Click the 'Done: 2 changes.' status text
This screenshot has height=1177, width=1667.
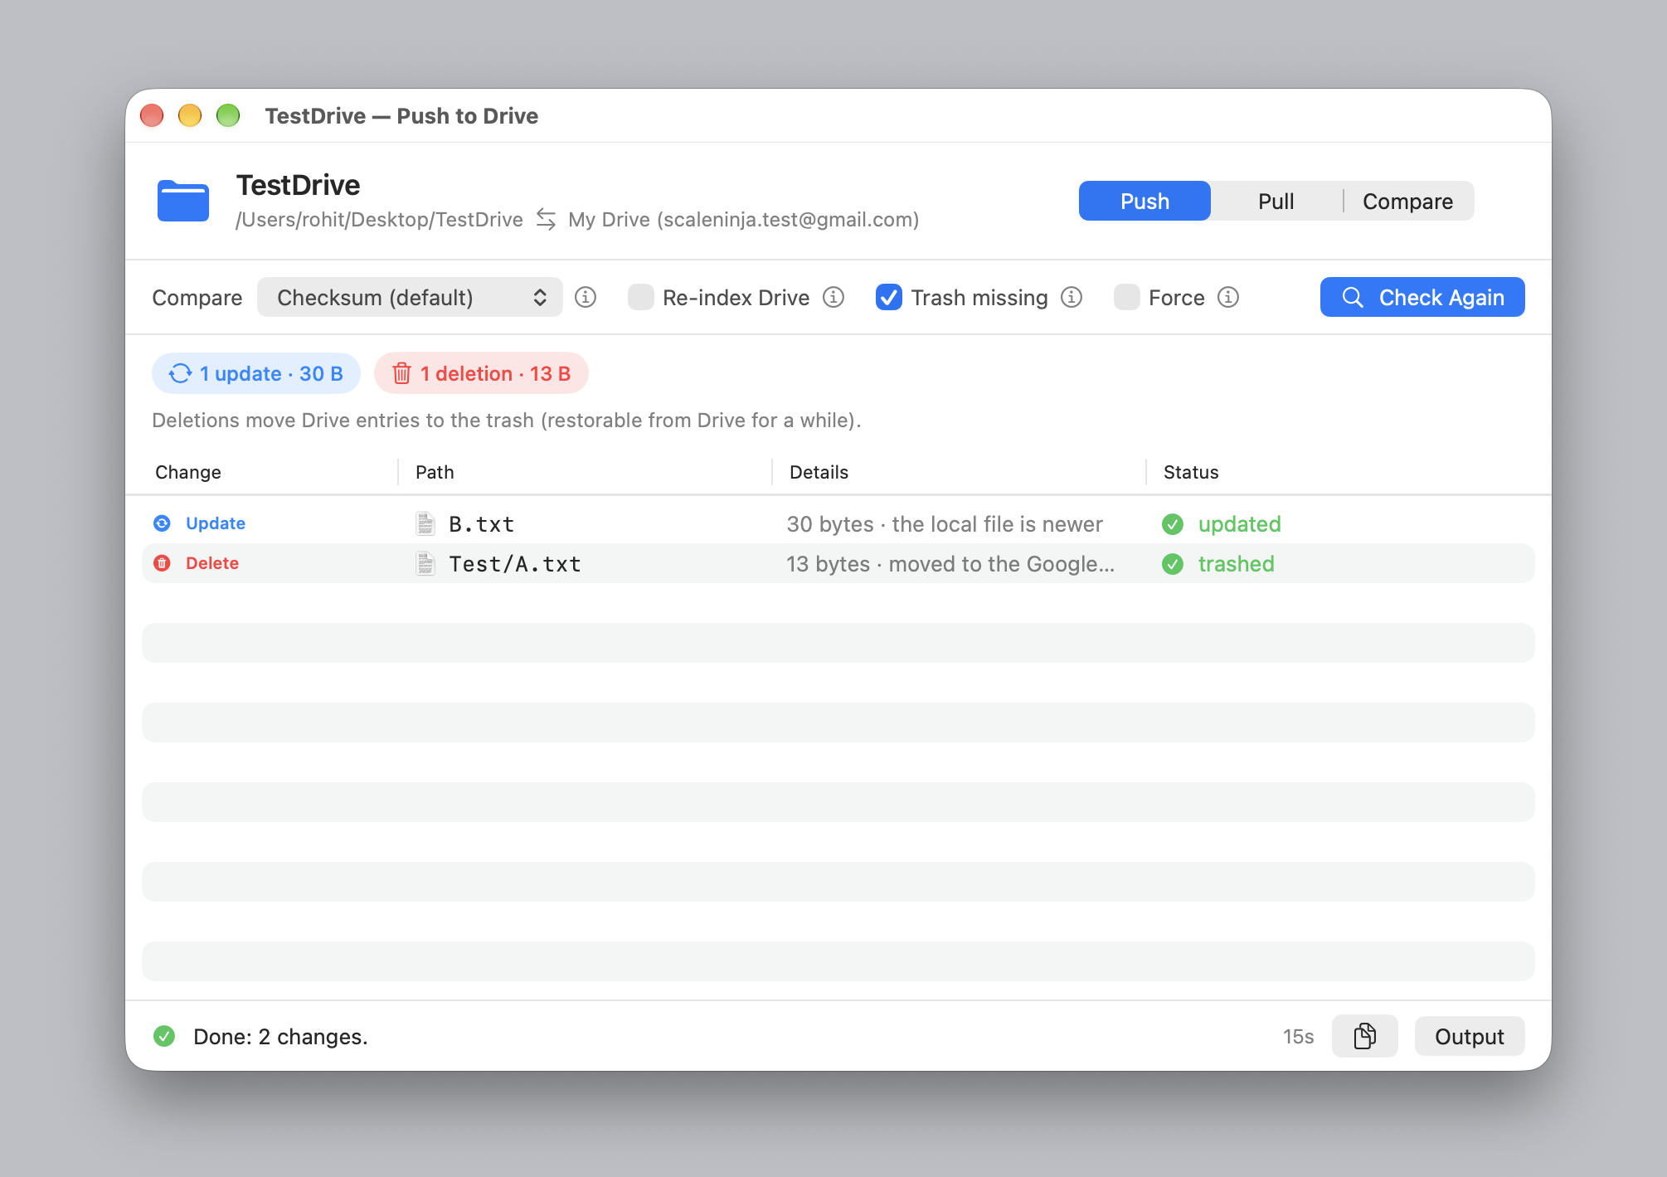pos(280,1036)
